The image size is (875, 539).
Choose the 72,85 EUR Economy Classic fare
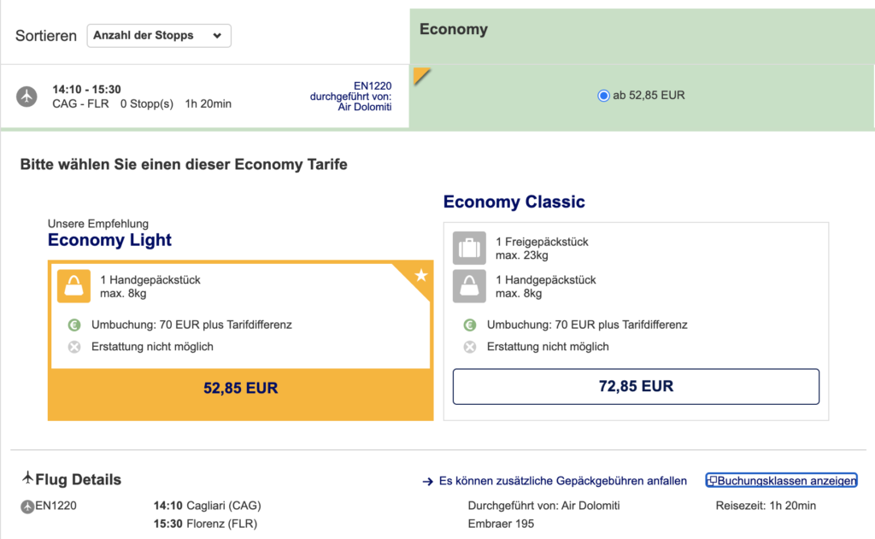pos(636,386)
